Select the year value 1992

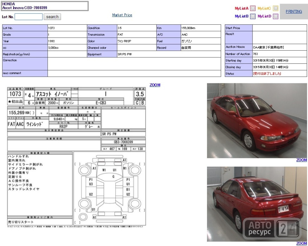point(52,41)
